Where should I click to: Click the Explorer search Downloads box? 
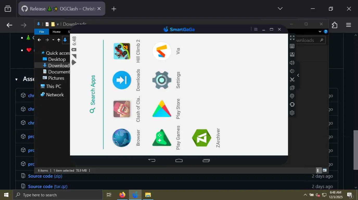pyautogui.click(x=309, y=40)
